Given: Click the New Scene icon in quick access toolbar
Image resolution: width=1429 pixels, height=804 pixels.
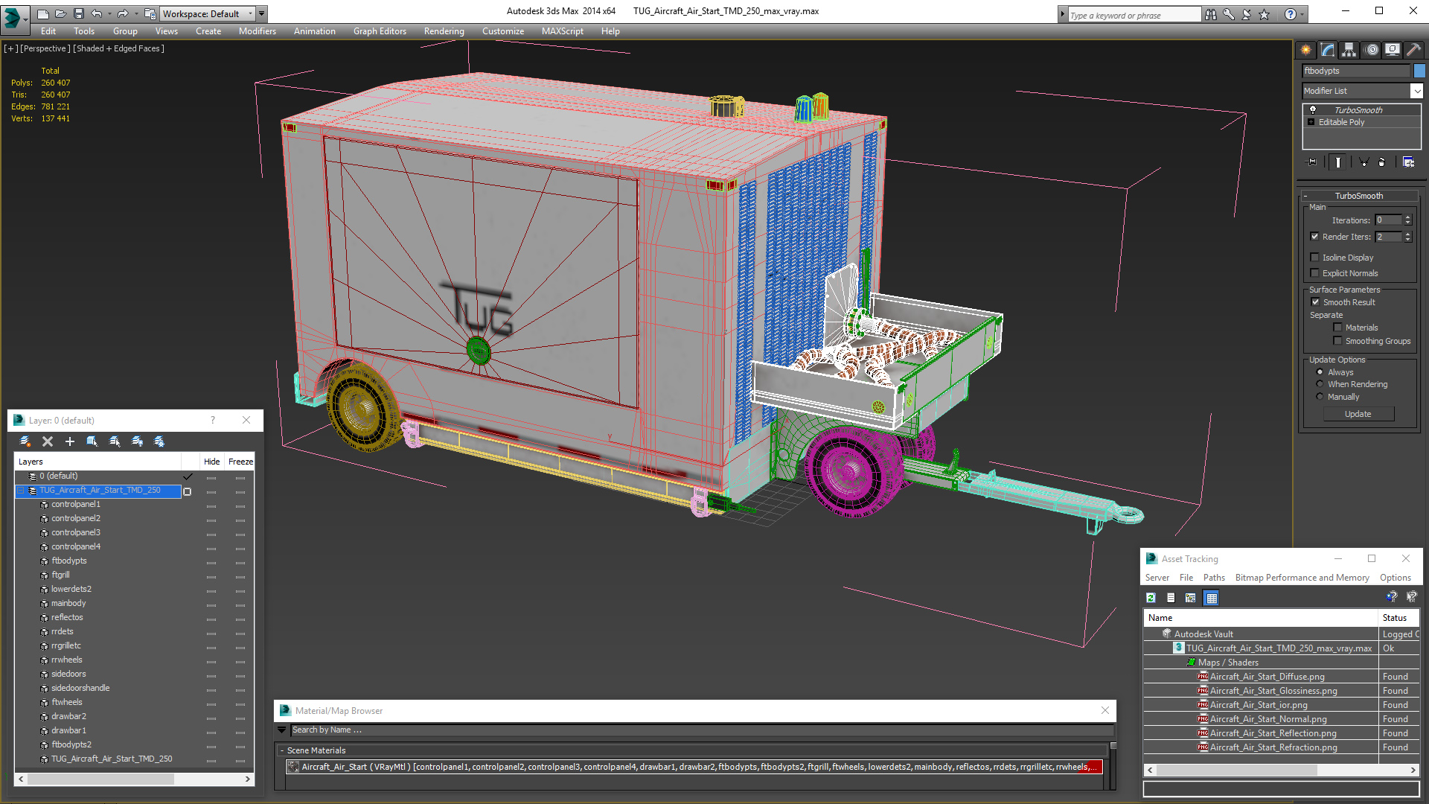Looking at the screenshot, I should tap(42, 13).
